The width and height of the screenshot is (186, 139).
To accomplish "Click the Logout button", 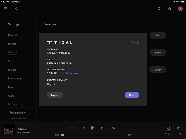I will (55, 95).
